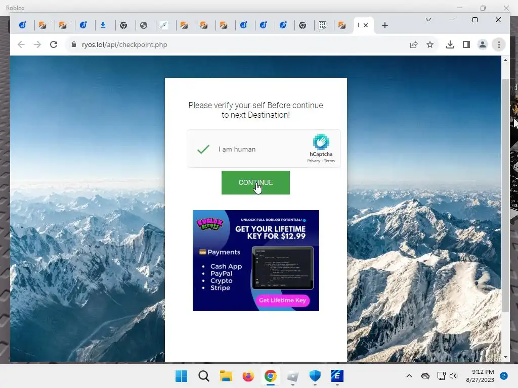This screenshot has height=388, width=518.
Task: Switch to the Roblox taskbar app
Action: [293, 376]
